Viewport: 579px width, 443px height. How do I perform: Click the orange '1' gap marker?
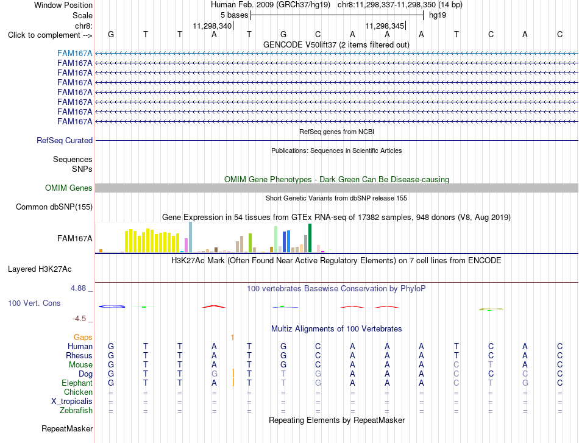point(232,337)
